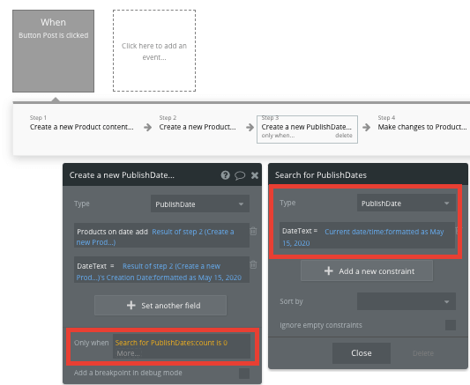Viewport: 470px width, 385px height.
Task: Delete the Products on date field via trash icon
Action: click(253, 231)
